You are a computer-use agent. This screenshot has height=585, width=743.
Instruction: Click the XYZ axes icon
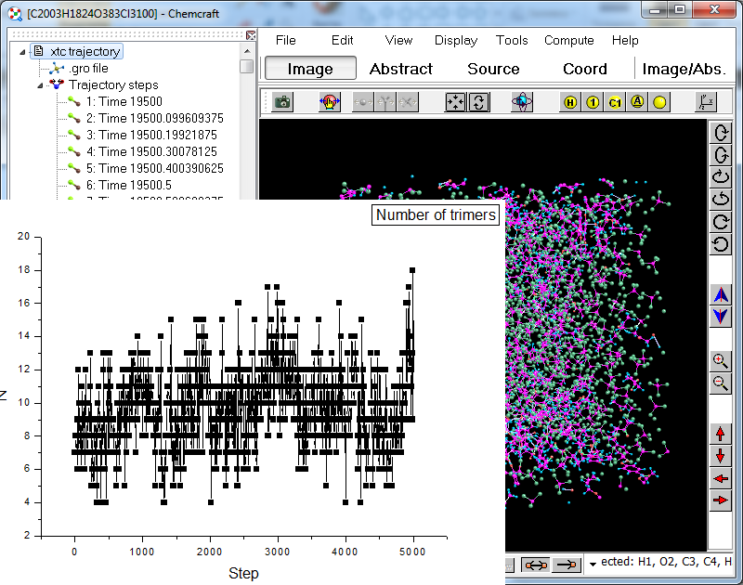[707, 102]
